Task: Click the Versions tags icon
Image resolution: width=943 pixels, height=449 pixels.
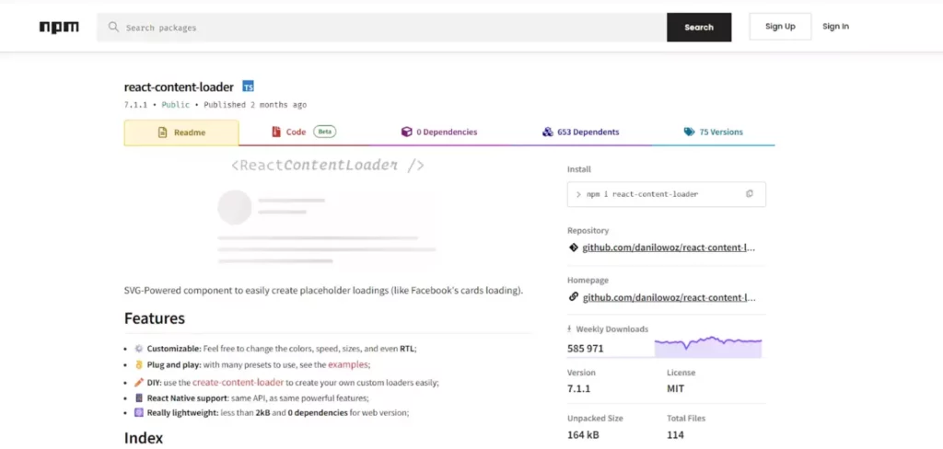Action: click(x=689, y=132)
